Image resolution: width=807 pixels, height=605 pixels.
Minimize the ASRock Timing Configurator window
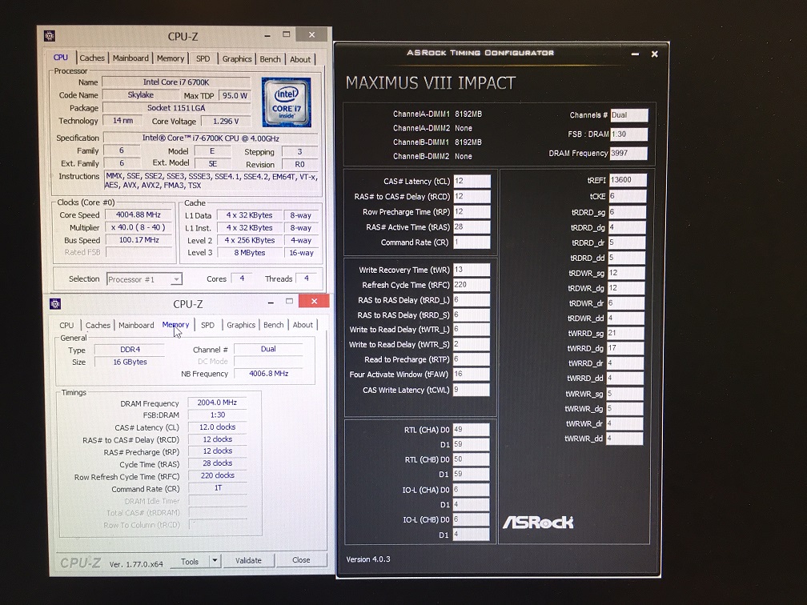[x=635, y=54]
